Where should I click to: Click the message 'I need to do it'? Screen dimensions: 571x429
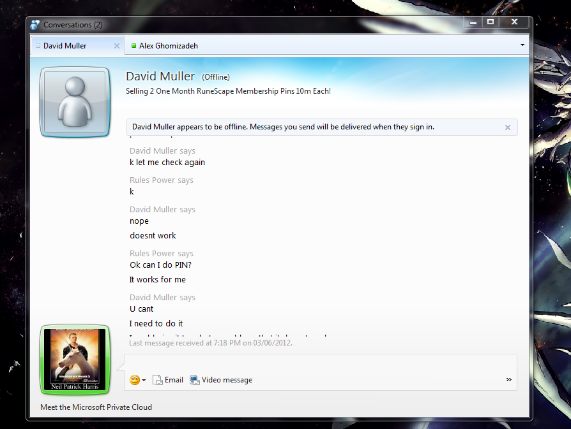click(156, 324)
